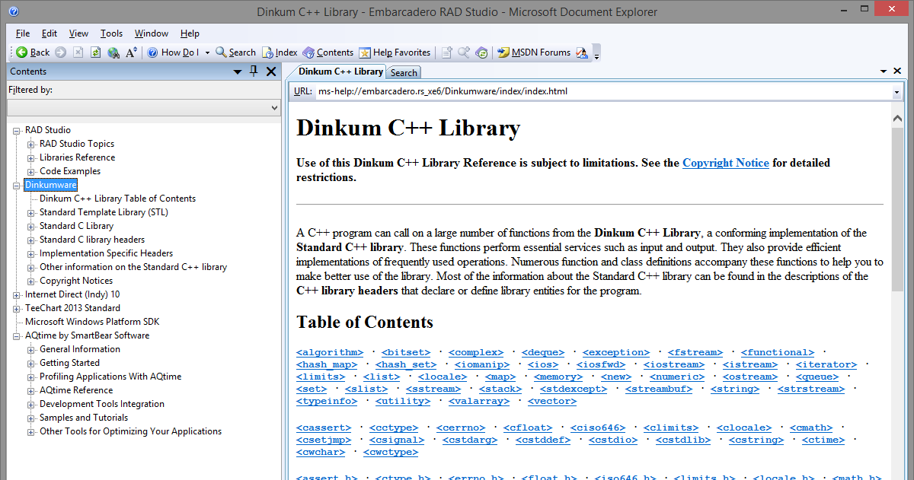Close the Contents panel
Image resolution: width=914 pixels, height=480 pixels.
click(271, 72)
